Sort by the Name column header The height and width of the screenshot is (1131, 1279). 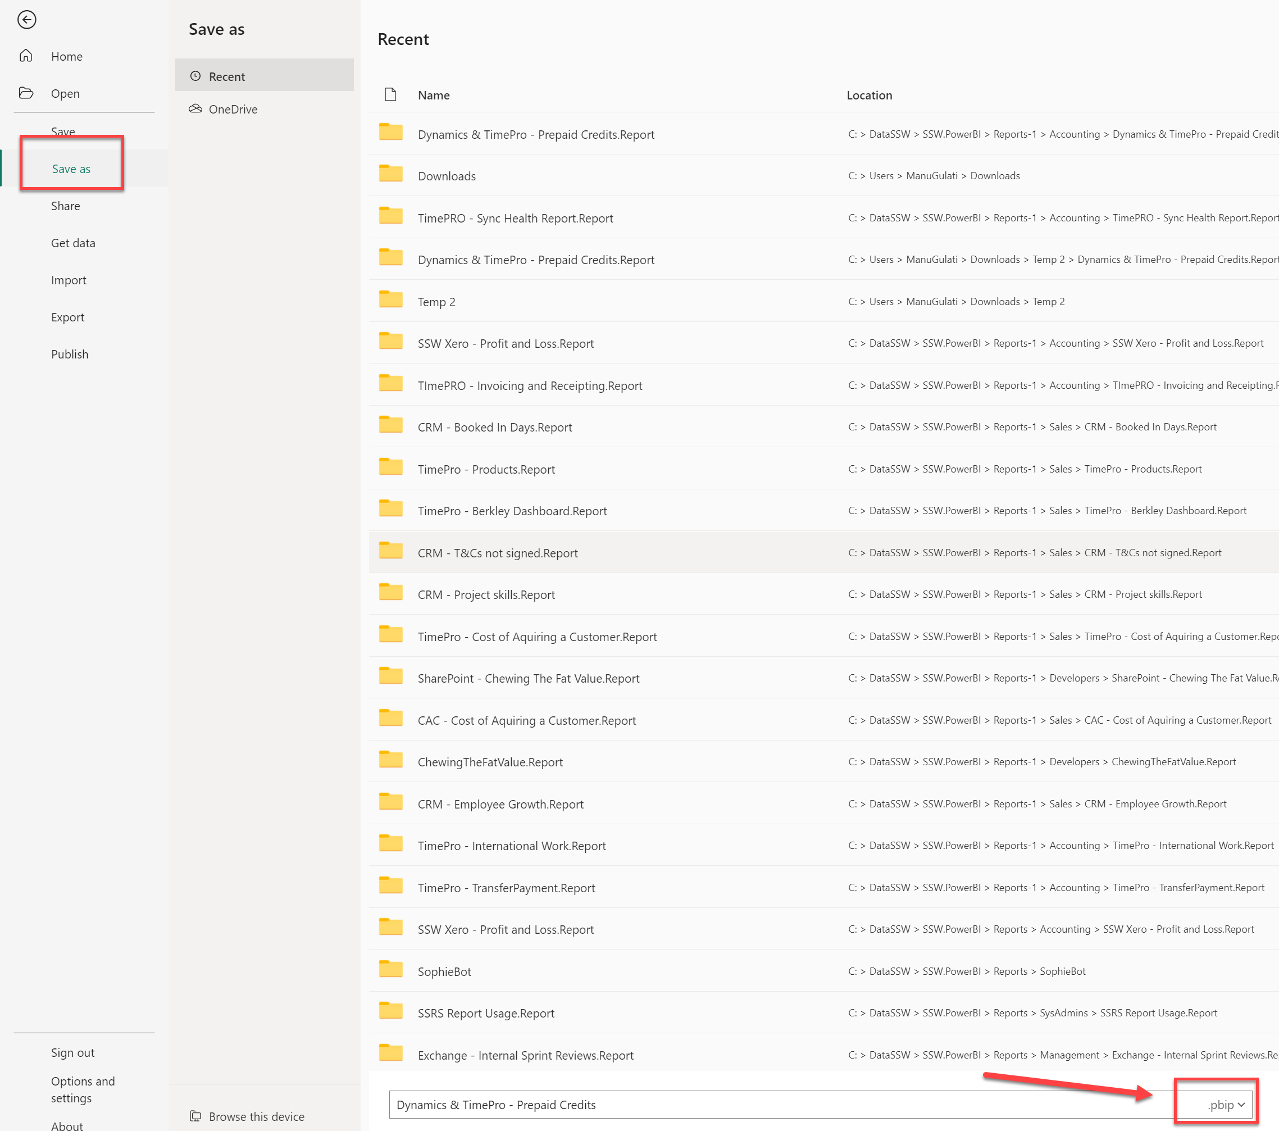click(x=434, y=95)
